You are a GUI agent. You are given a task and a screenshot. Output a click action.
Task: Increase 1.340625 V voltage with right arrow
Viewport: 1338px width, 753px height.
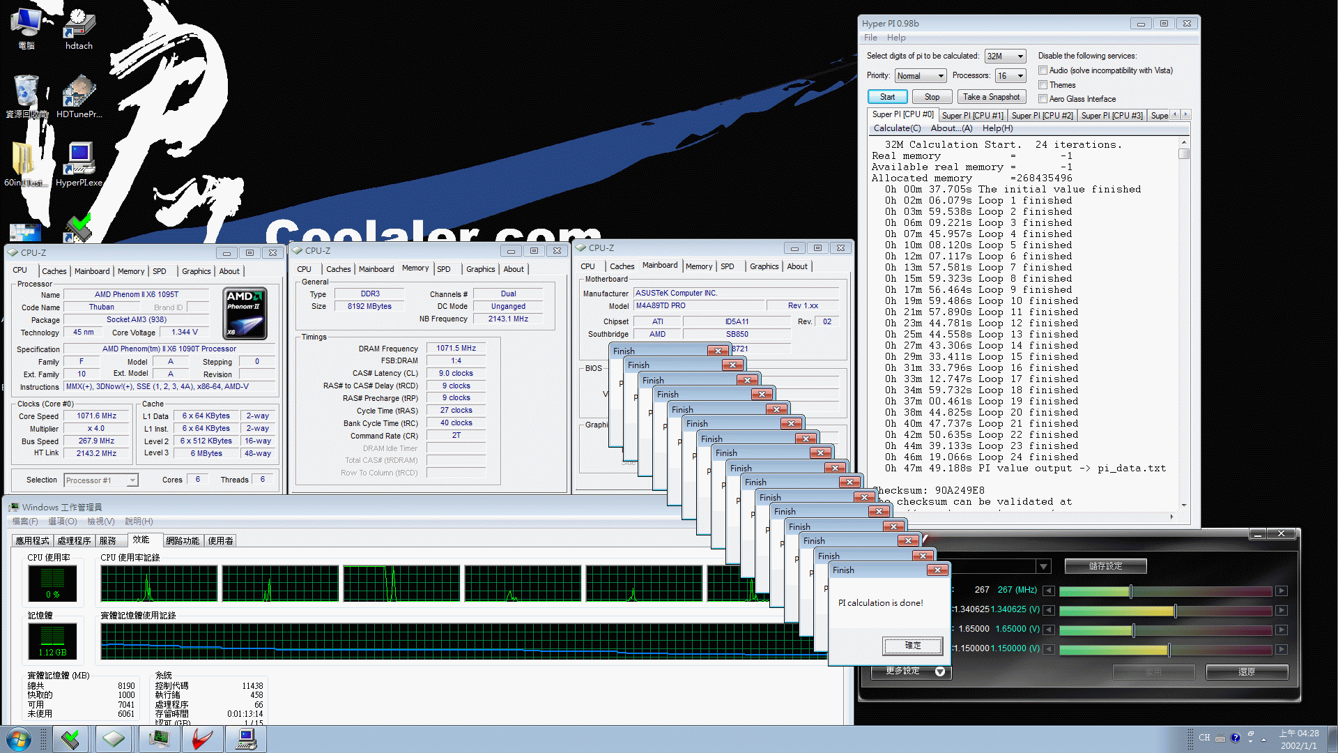pyautogui.click(x=1281, y=610)
